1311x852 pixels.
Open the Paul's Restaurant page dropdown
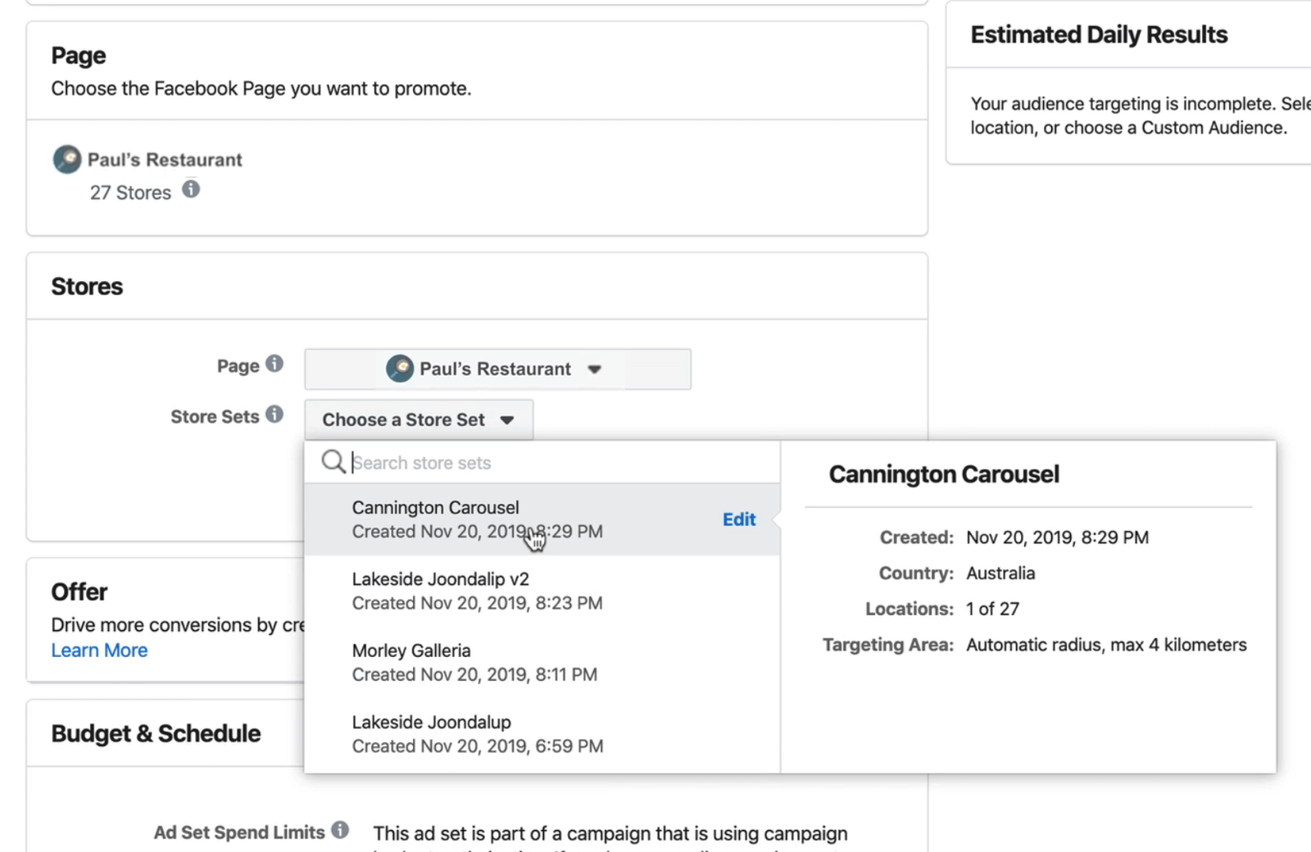click(x=497, y=369)
